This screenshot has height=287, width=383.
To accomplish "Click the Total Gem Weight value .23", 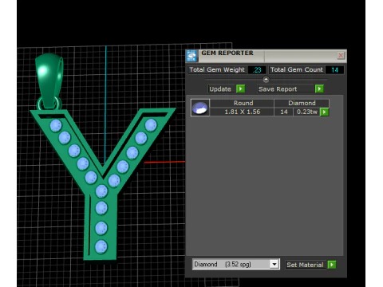I will tap(257, 70).
